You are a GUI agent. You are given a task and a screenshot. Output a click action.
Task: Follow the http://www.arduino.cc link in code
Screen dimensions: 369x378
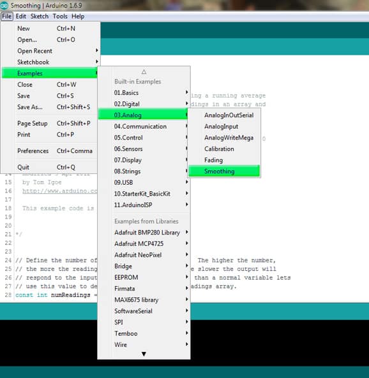click(x=59, y=191)
